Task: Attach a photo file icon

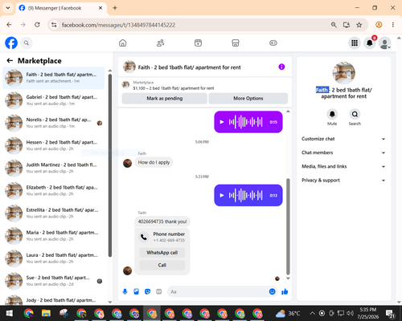Action: (136, 291)
